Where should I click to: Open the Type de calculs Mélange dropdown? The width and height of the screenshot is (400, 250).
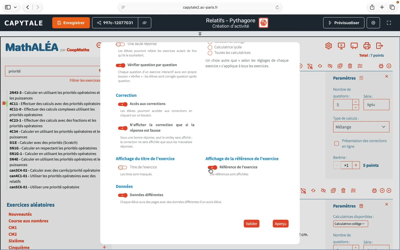click(361, 127)
